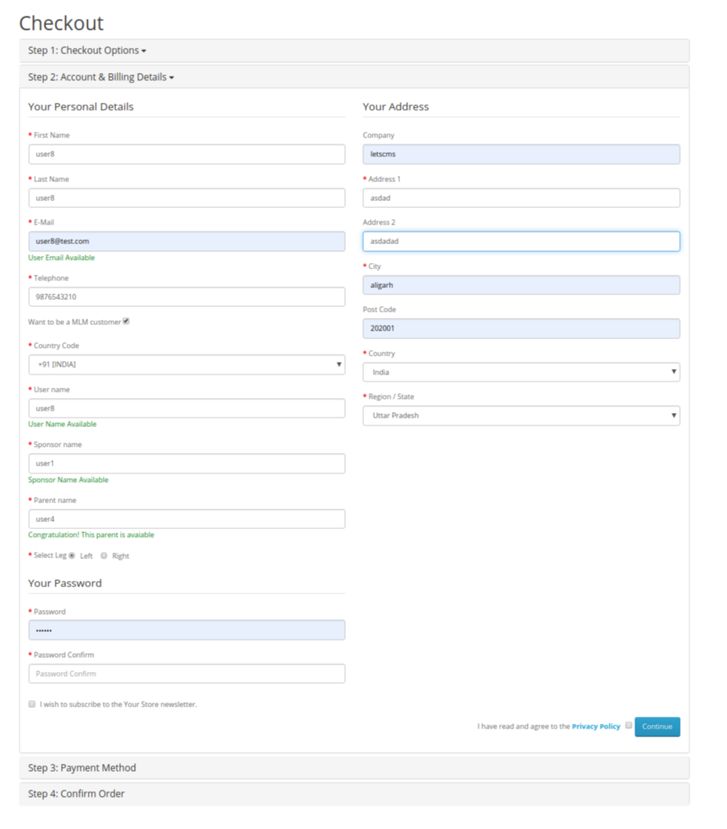Uncheck the Want to be a MLM customer checkbox
Viewport: 727px width, 829px height.
click(x=128, y=321)
